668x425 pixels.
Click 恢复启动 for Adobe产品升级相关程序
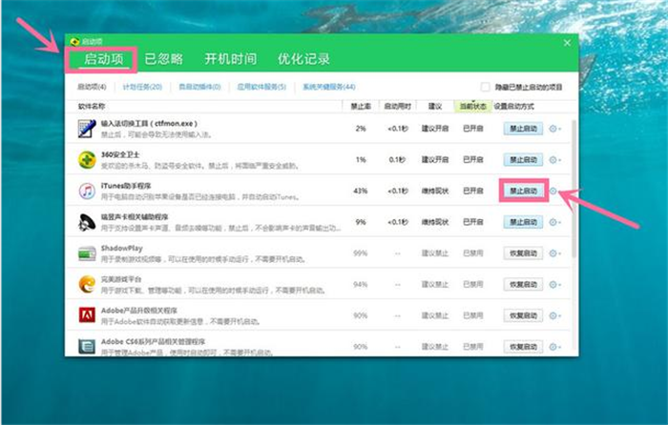(x=523, y=315)
